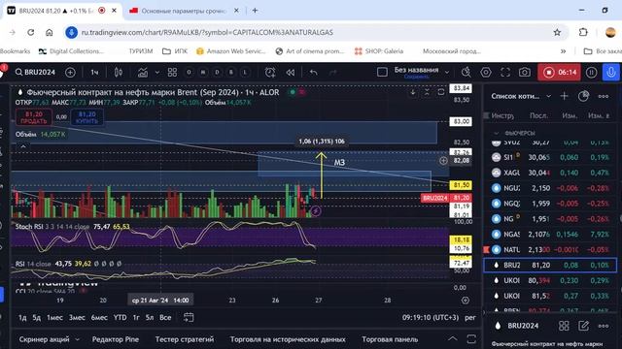622x349 pixels.
Task: Open the 1ч timeframe selector
Action: tap(94, 72)
